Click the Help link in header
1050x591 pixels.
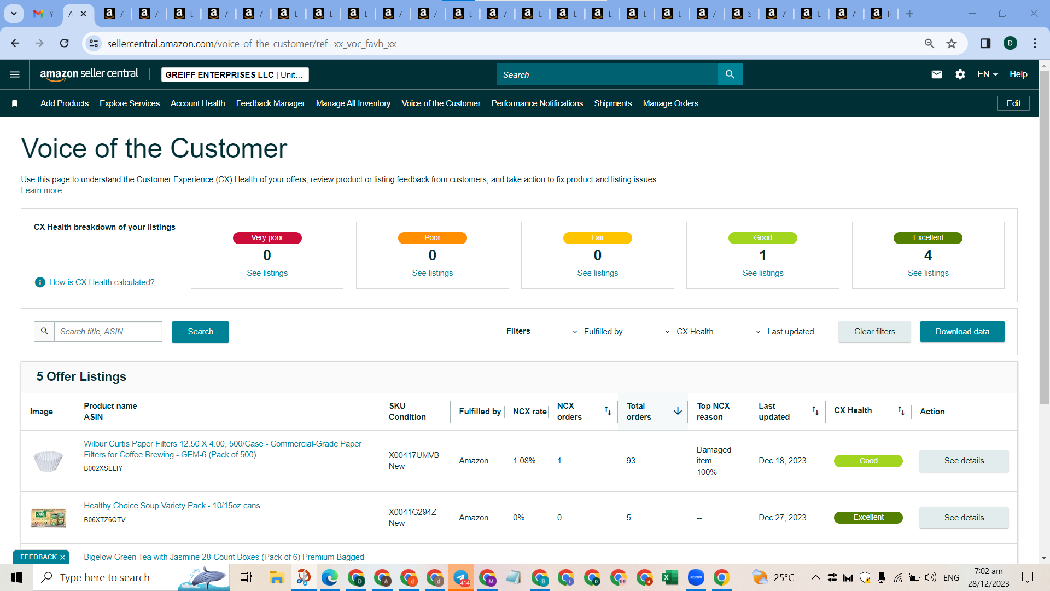click(x=1018, y=74)
